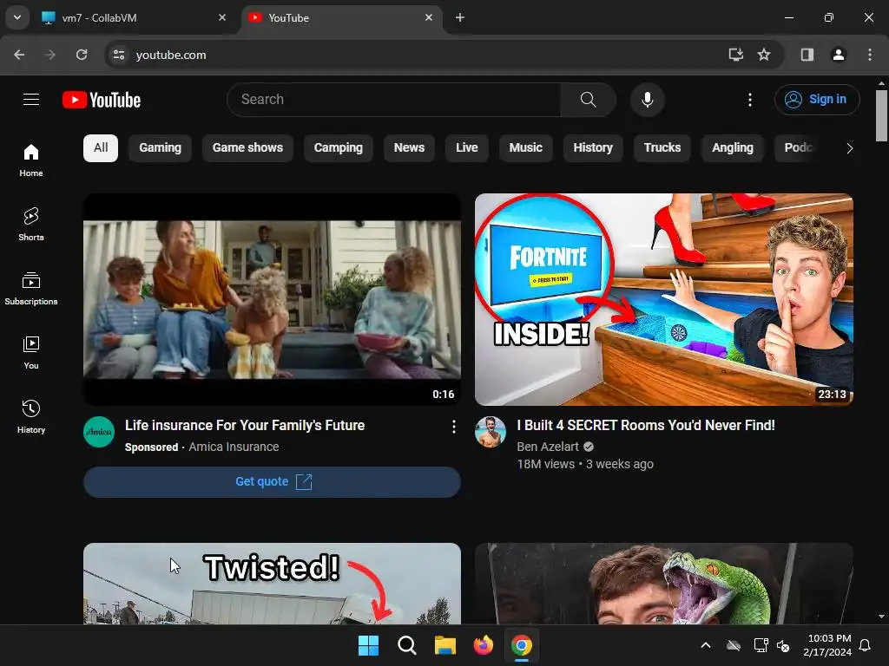The image size is (889, 666).
Task: Open File Explorer from taskbar
Action: 445,645
